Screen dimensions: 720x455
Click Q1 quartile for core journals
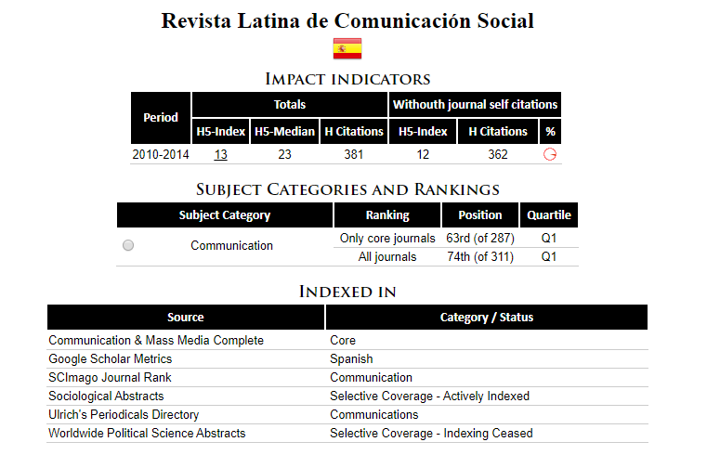coord(549,239)
